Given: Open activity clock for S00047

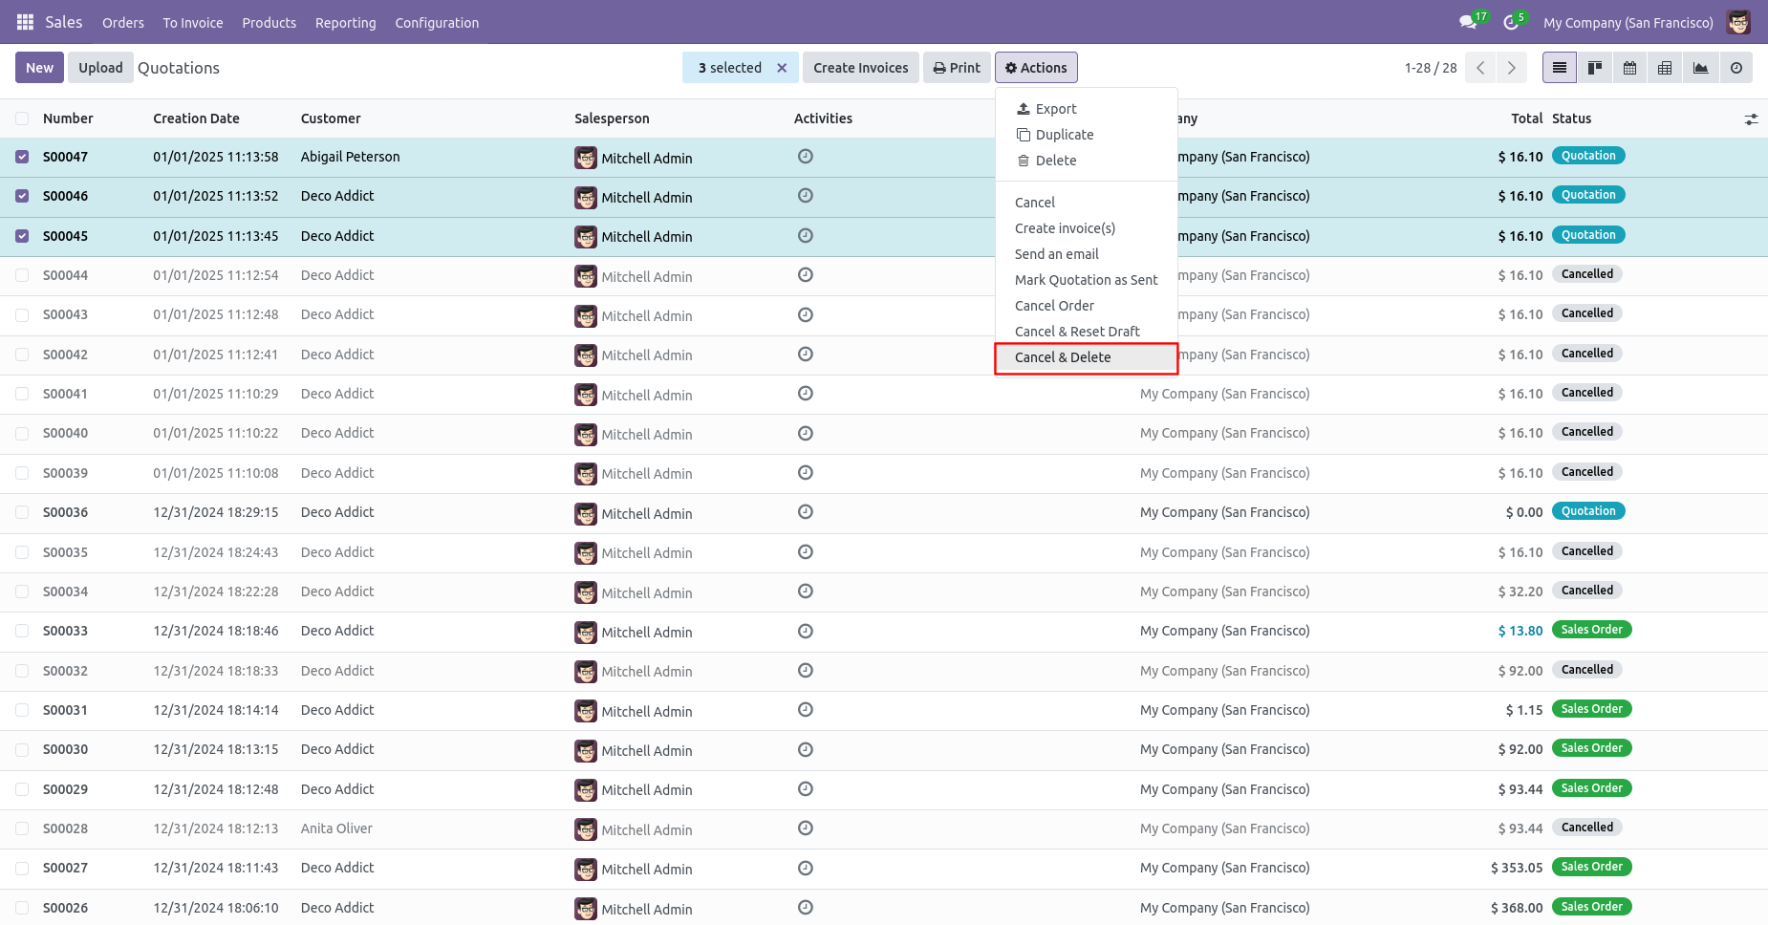Looking at the screenshot, I should (806, 157).
